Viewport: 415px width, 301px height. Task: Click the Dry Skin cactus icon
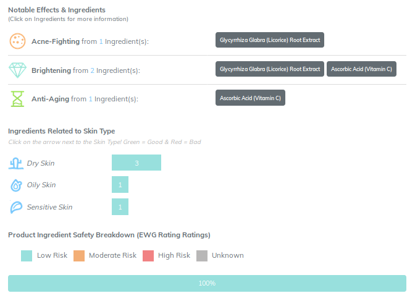(16, 163)
